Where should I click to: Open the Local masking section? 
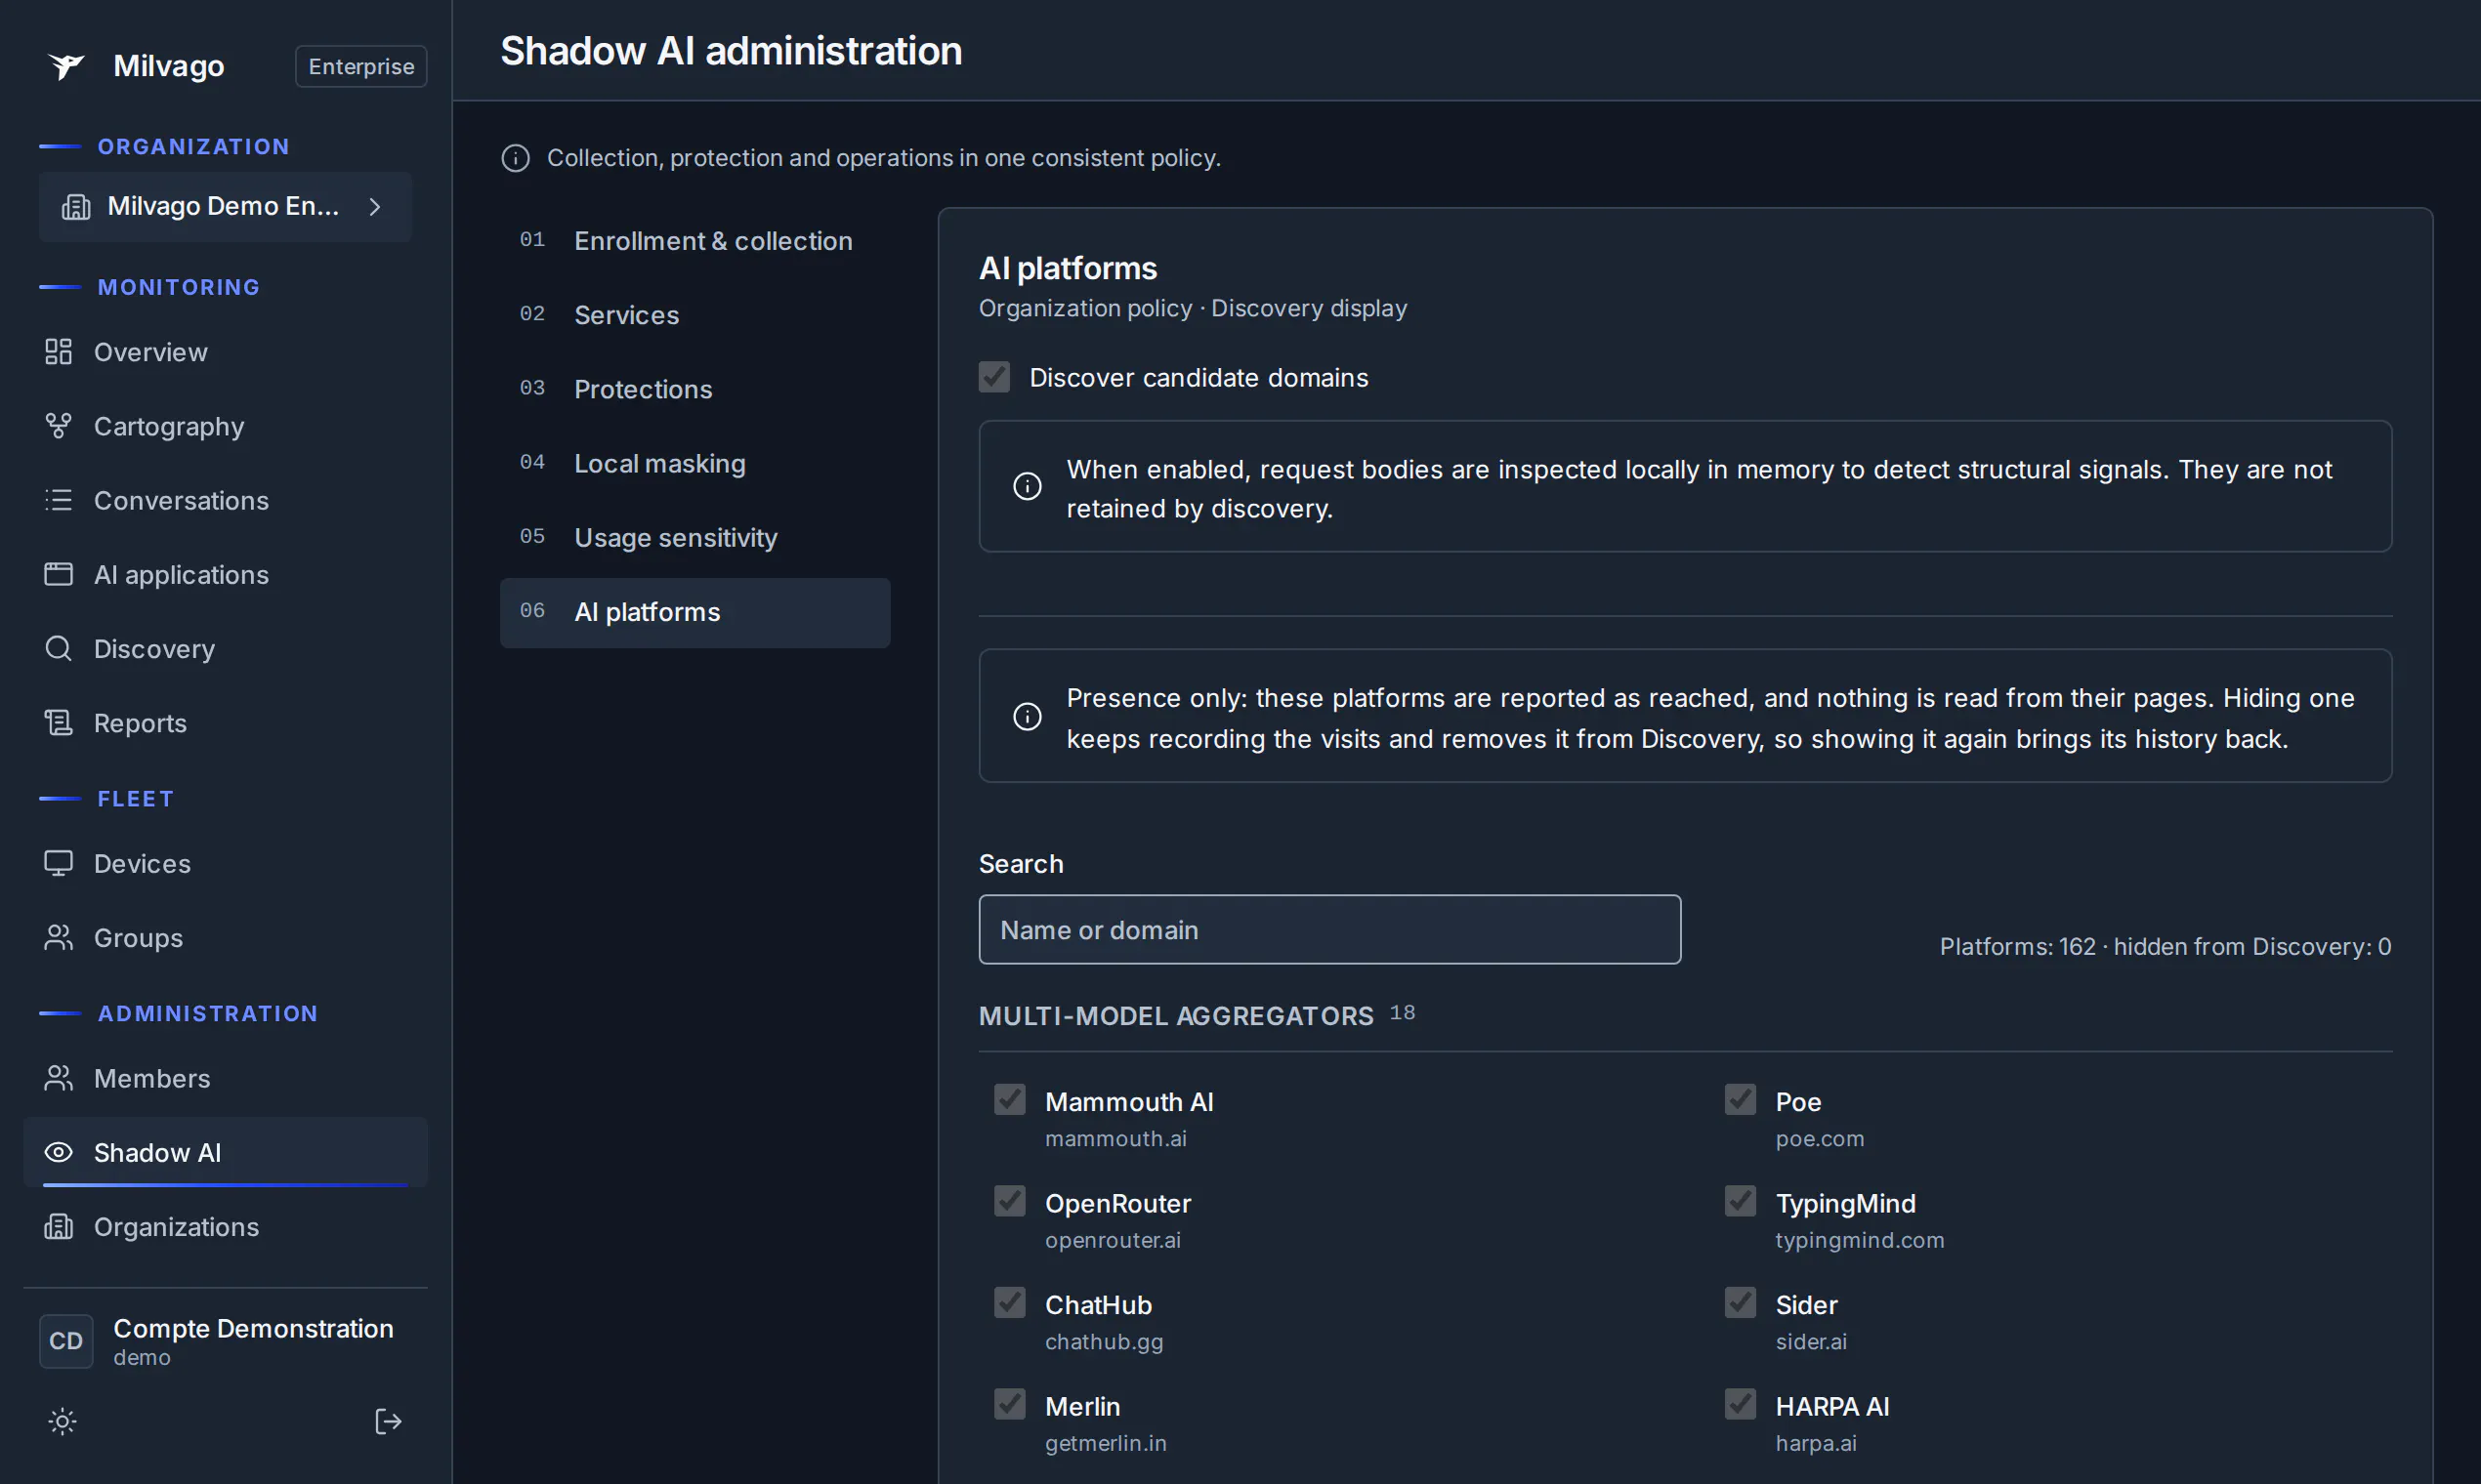coord(695,464)
